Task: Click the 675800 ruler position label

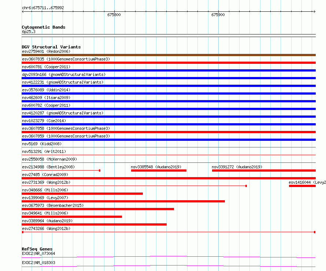Action: [114, 15]
